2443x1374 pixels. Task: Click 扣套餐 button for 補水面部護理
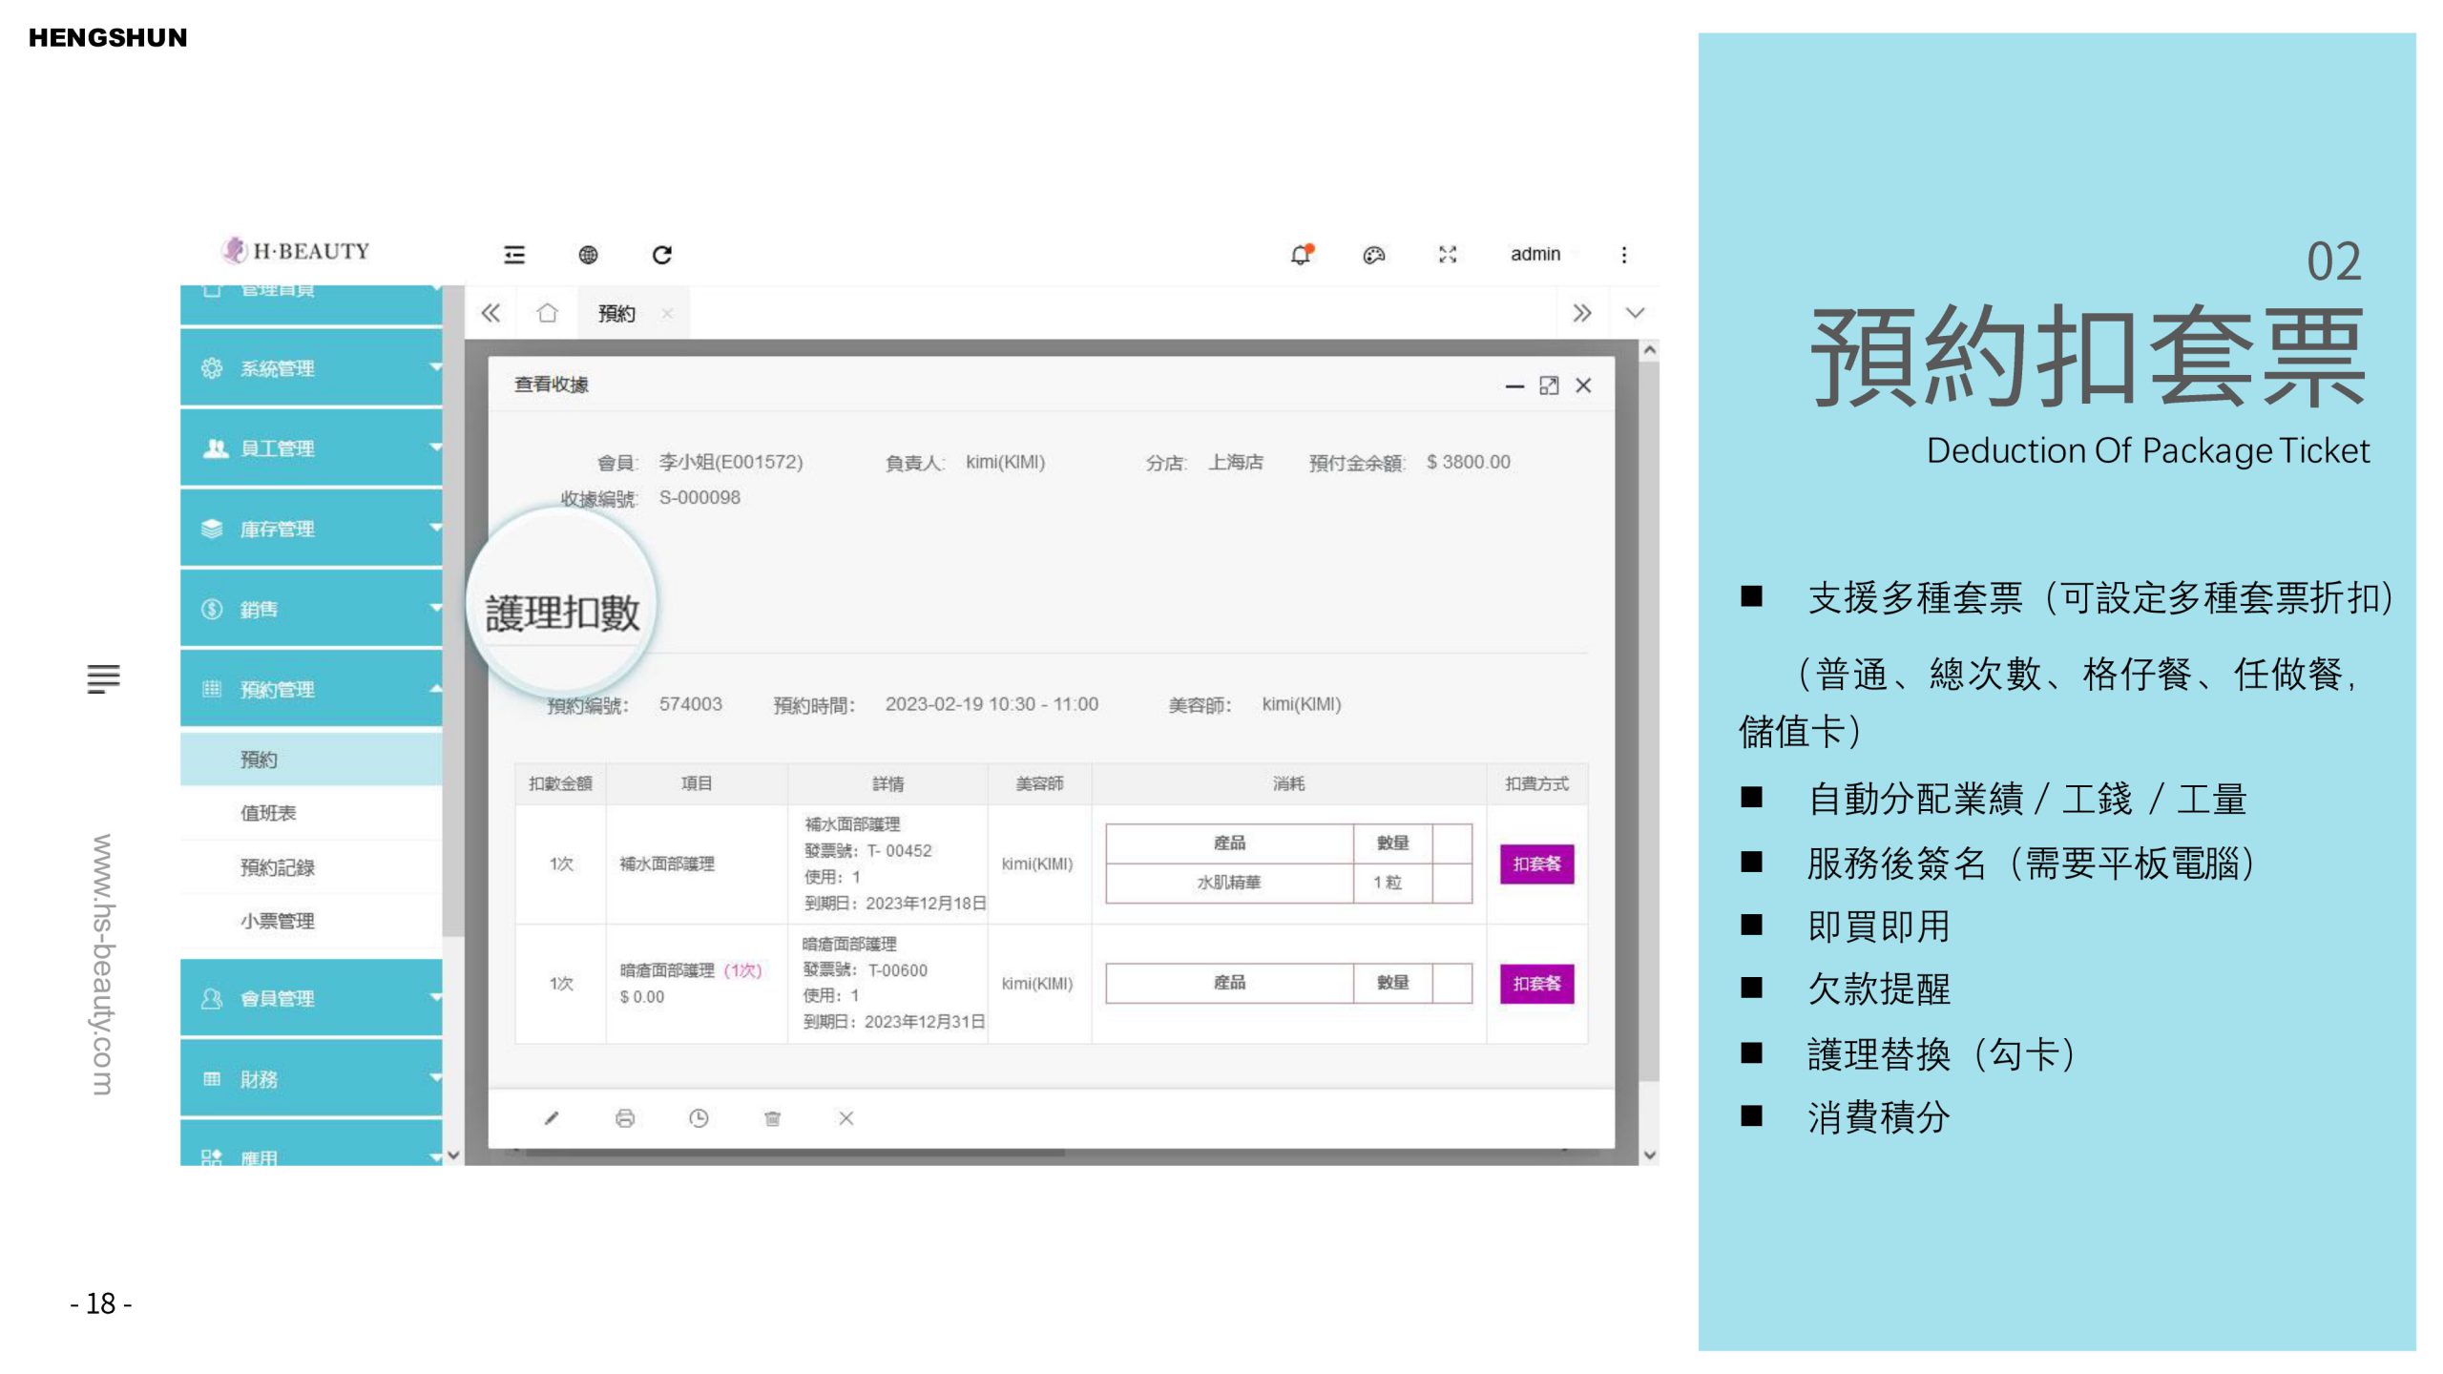(1536, 864)
